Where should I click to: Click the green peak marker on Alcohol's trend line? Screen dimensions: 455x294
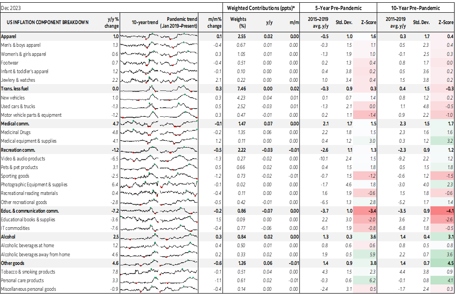[155, 234]
